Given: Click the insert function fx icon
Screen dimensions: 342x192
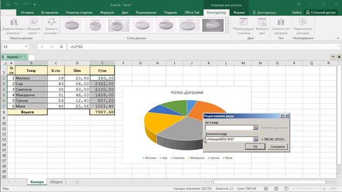Looking at the screenshot, I should 61,46.
